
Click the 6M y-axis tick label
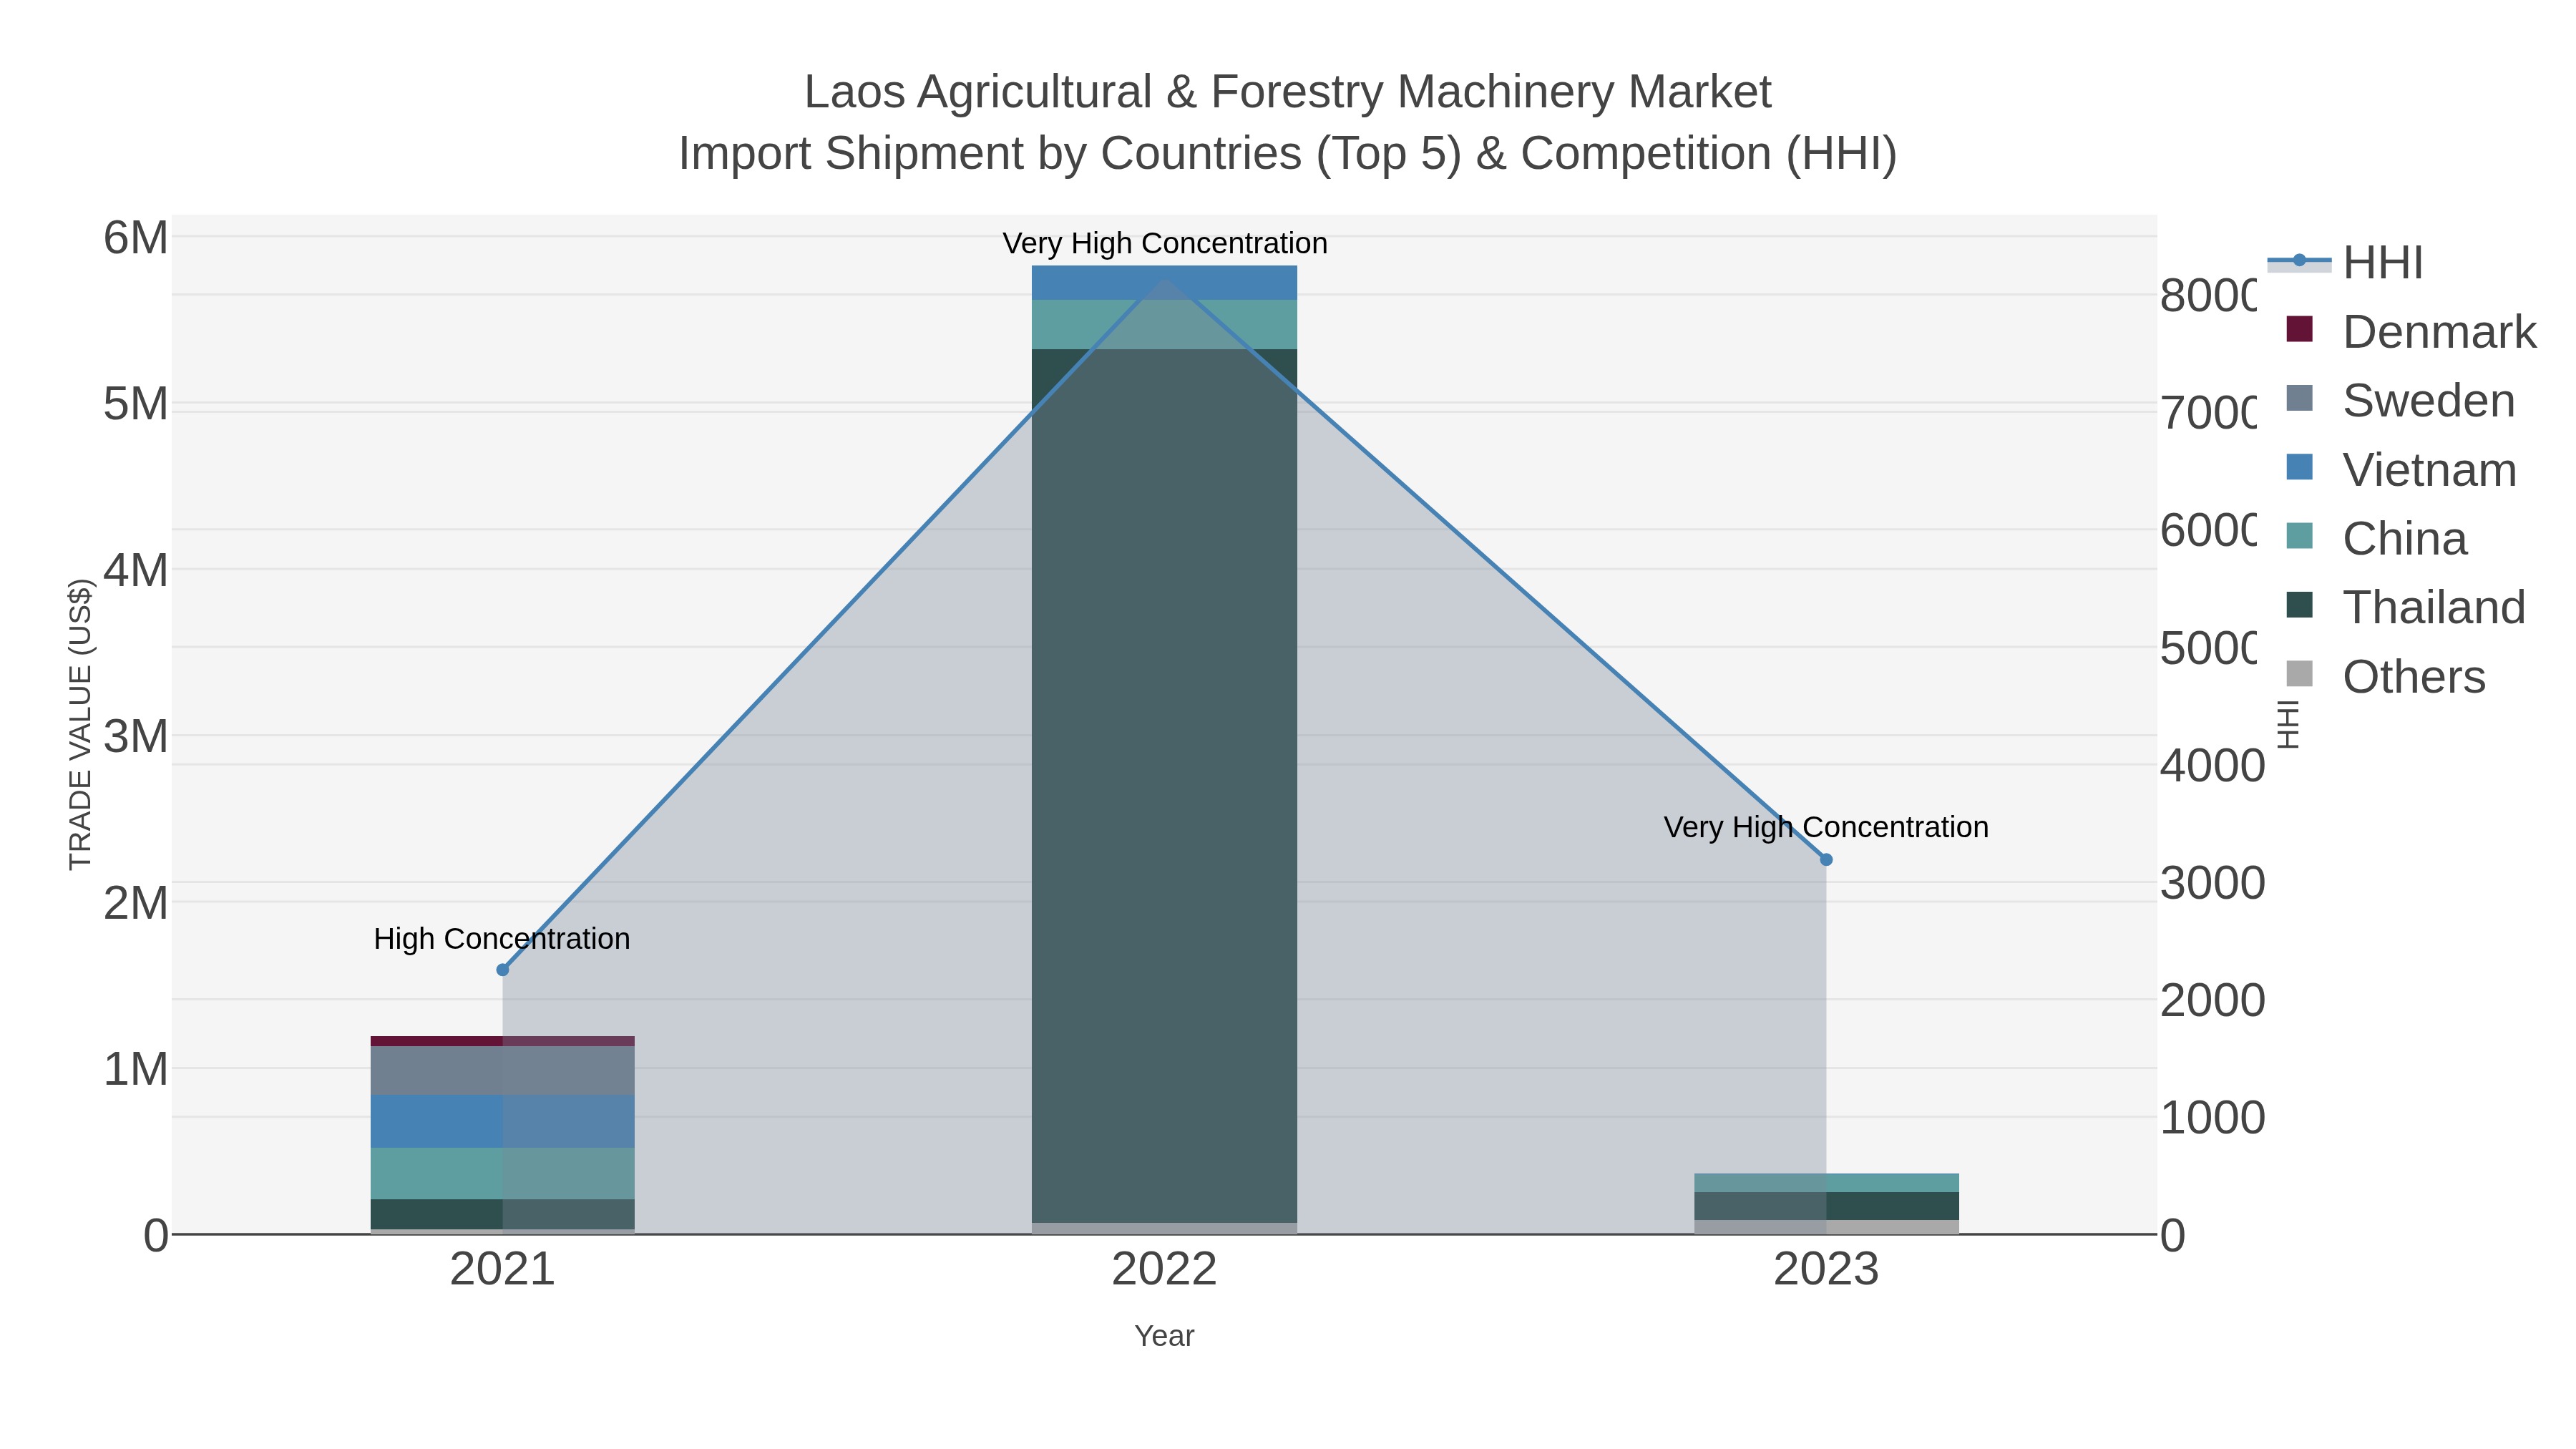point(136,238)
